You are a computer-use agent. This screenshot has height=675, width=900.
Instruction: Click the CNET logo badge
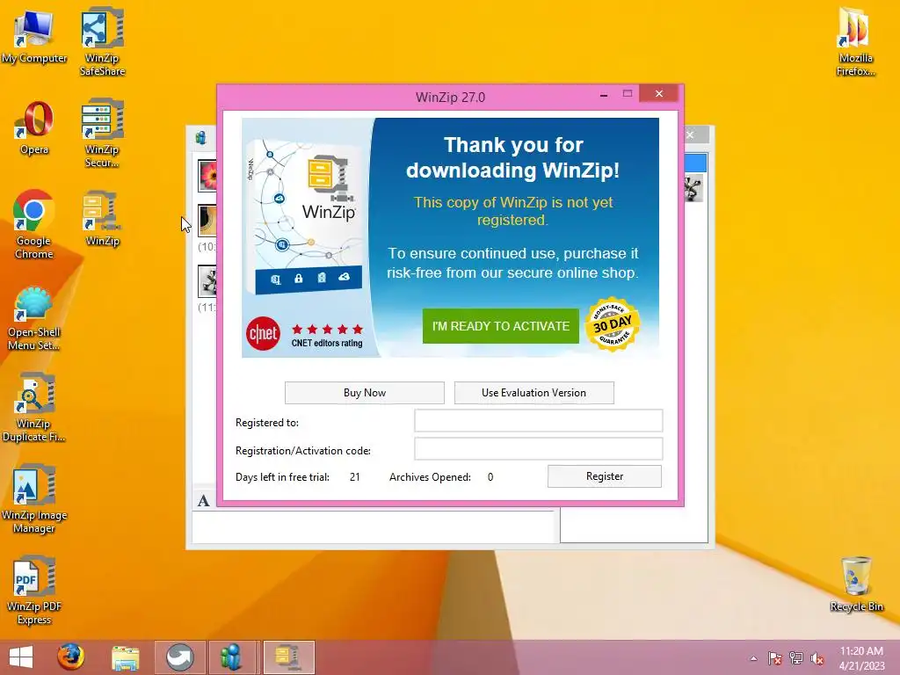263,333
